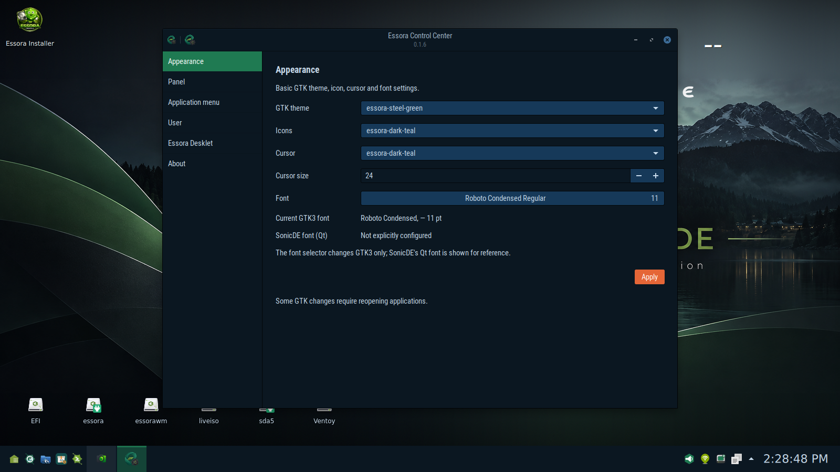
Task: Open the Essora Desklet section
Action: (212, 143)
